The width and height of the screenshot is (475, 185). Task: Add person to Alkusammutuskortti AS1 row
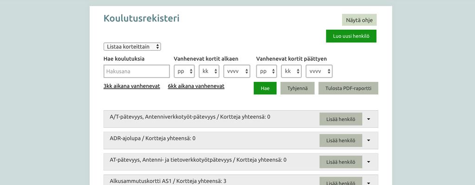coord(341,181)
